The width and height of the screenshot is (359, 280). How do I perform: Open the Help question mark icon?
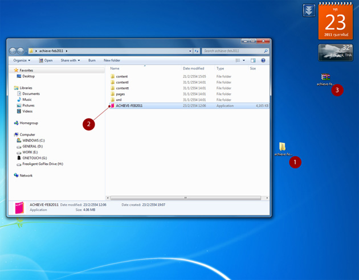click(263, 60)
